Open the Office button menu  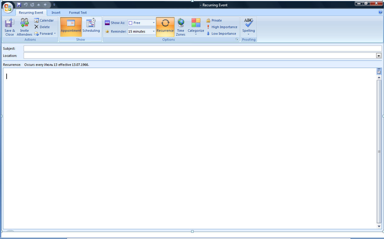(8, 7)
